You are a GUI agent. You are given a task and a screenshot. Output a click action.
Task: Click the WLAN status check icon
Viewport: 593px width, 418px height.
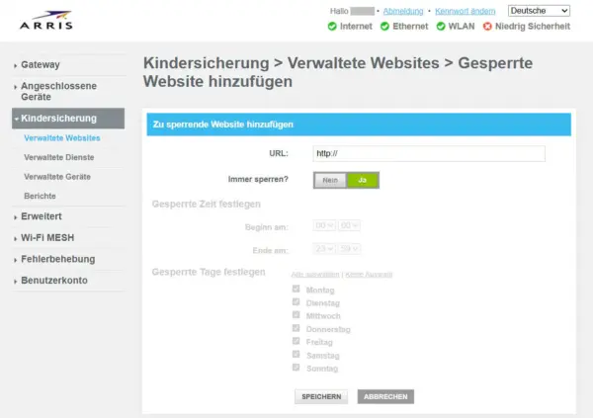click(441, 27)
